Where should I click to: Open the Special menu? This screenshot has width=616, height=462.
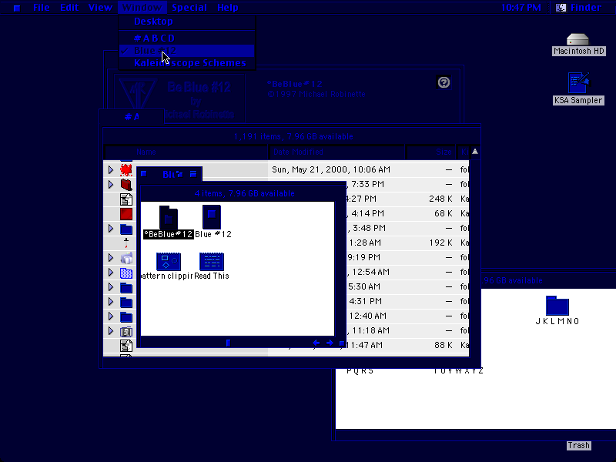[189, 8]
